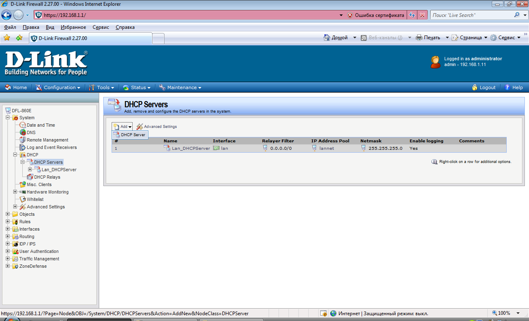529x321 pixels.
Task: Switch to the D-Link Firewall 2.27.00 tab
Action: pyautogui.click(x=91, y=38)
